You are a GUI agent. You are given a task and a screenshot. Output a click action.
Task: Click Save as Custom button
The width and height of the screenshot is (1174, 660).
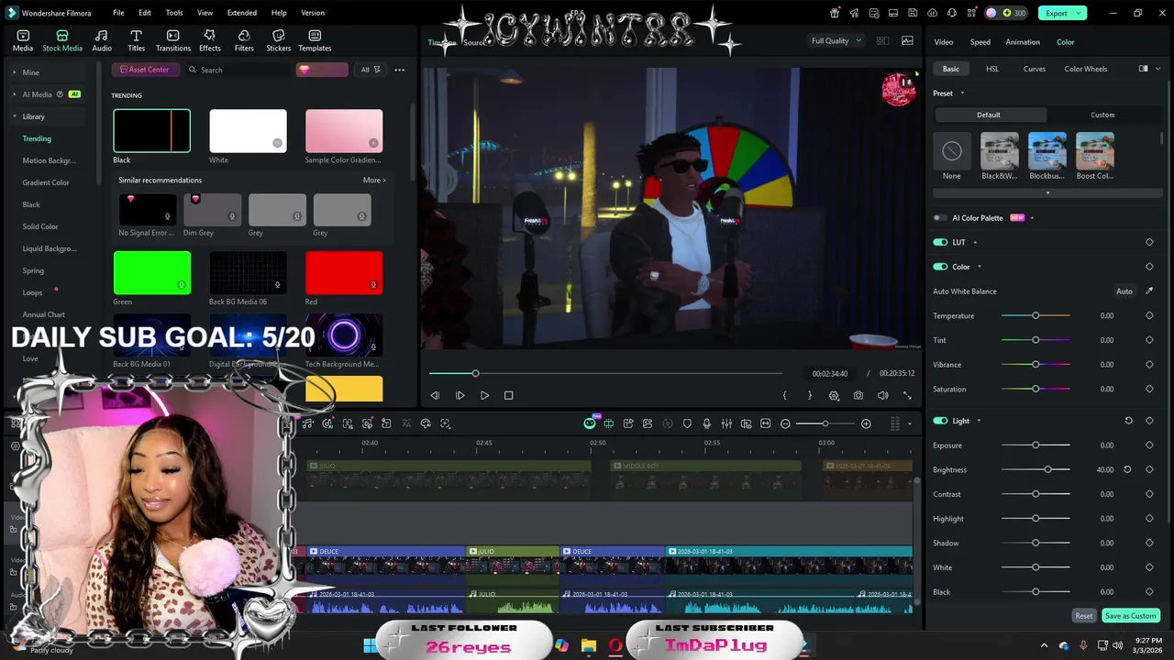[1131, 616]
